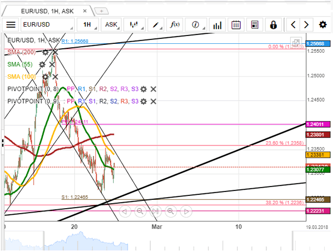333x252 pixels.
Task: Open the hamburger main menu
Action: coord(11,24)
